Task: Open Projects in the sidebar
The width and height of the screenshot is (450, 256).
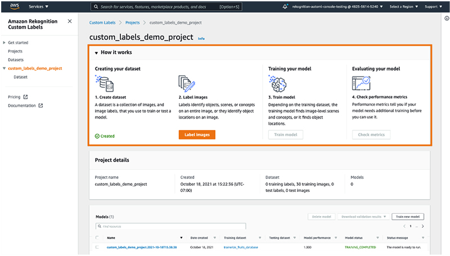Action: tap(15, 51)
